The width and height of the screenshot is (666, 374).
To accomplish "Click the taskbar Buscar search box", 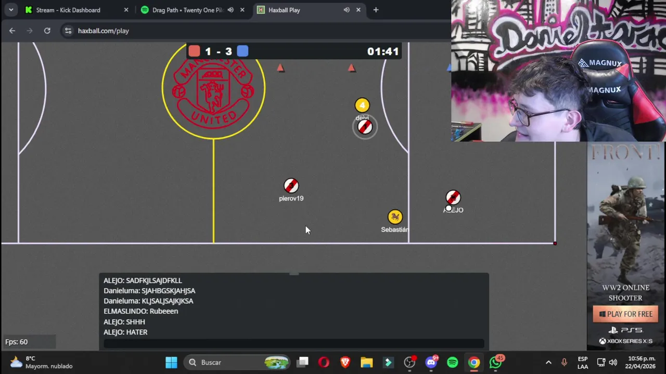I will pyautogui.click(x=238, y=362).
